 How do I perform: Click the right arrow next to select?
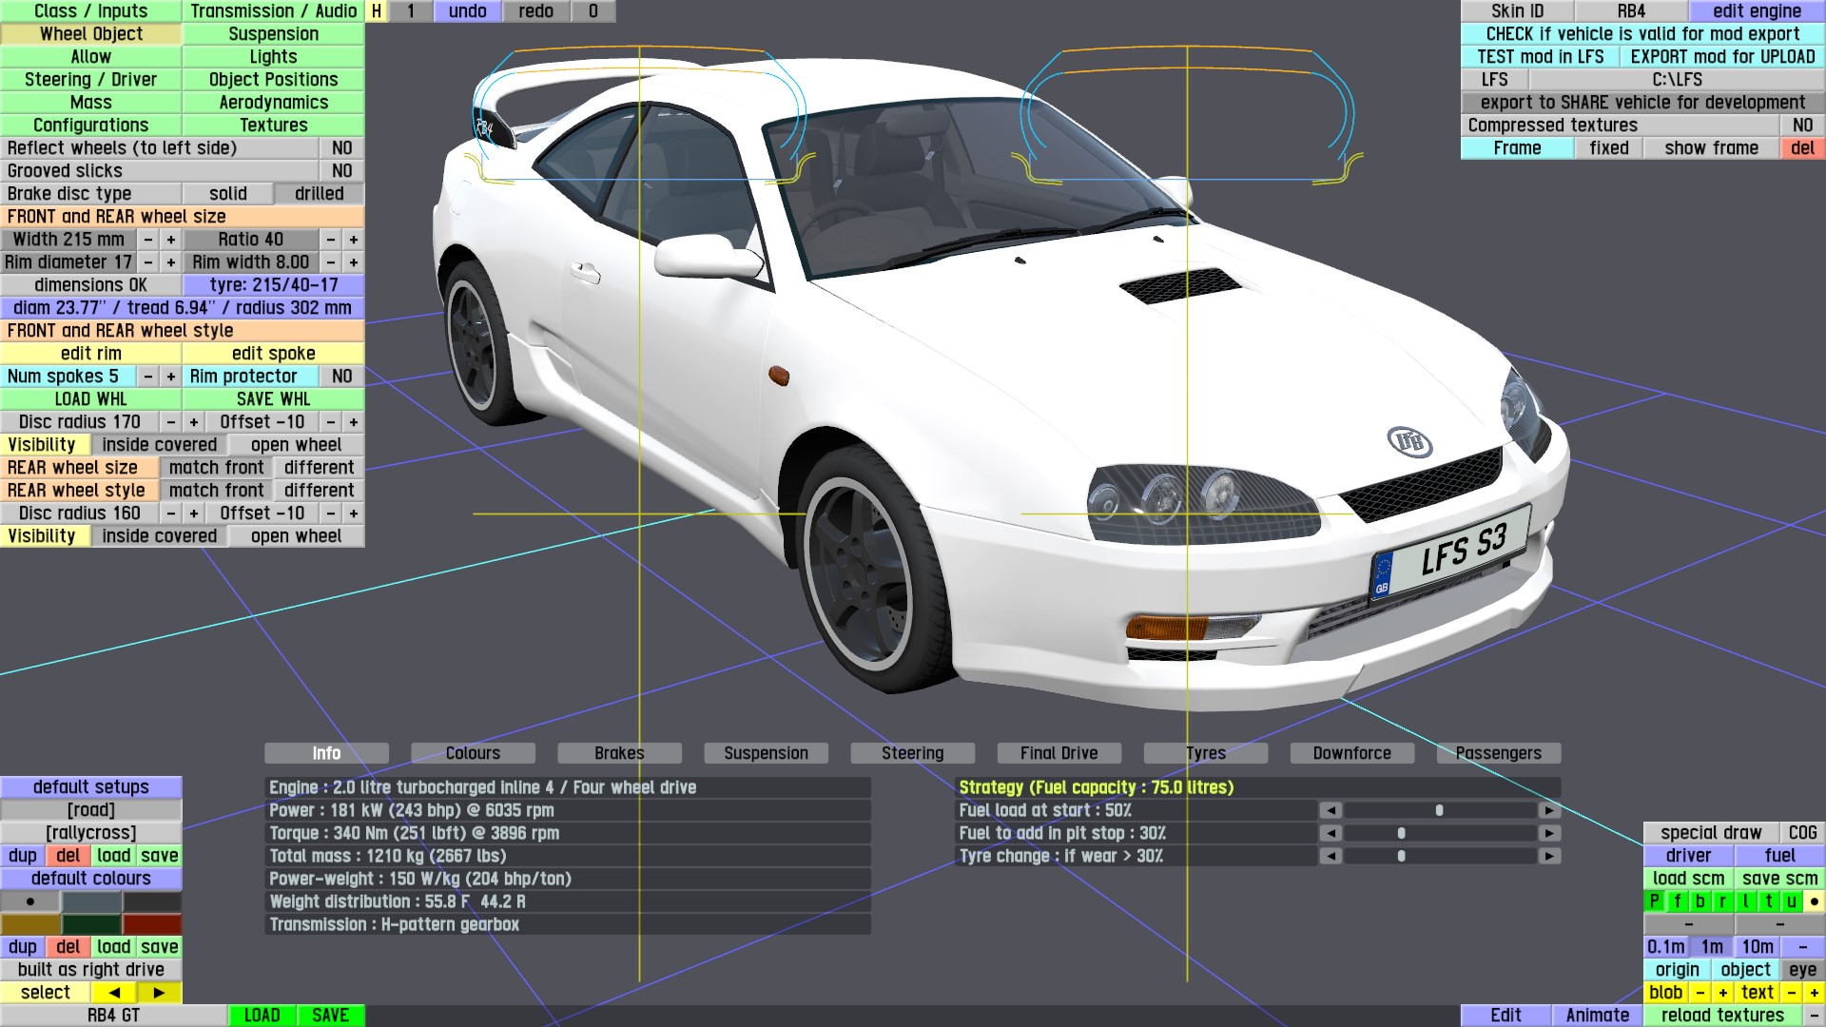[159, 993]
